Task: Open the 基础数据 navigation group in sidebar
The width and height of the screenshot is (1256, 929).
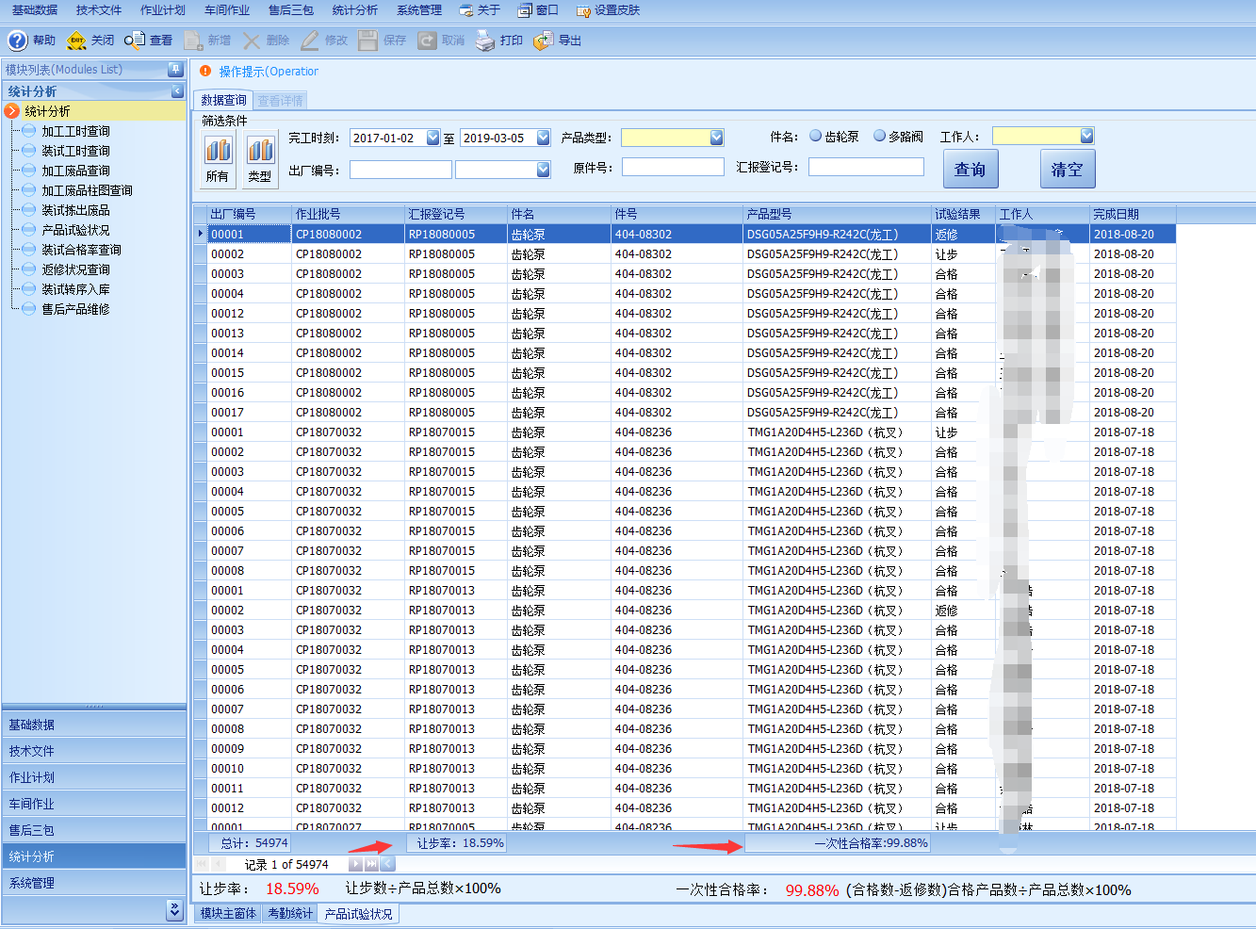Action: [94, 725]
